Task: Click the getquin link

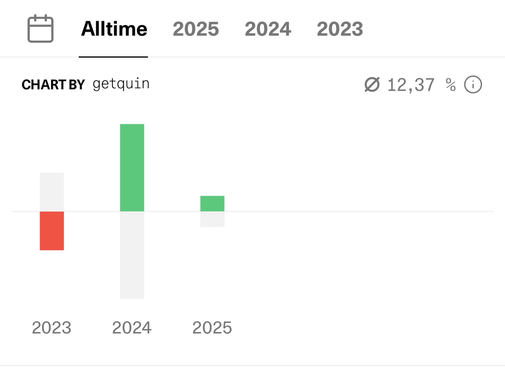Action: (x=121, y=84)
